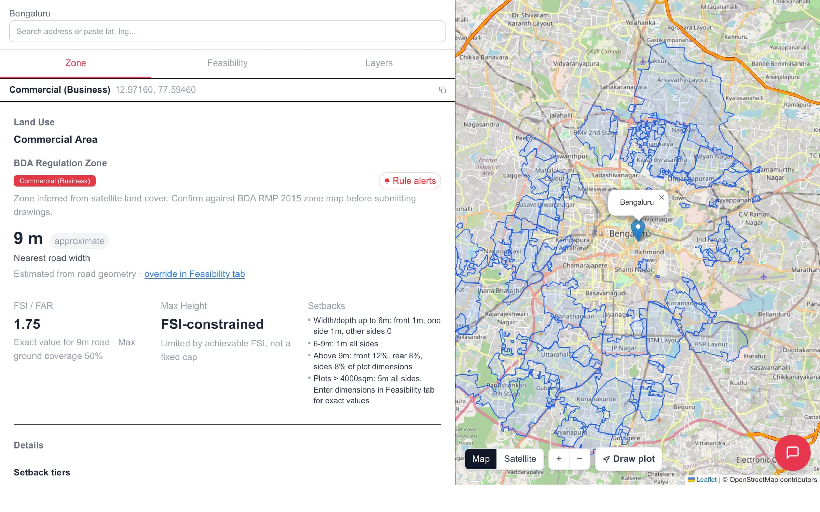Switch to Satellite map view
Screen dimensions: 820x512
coord(520,459)
